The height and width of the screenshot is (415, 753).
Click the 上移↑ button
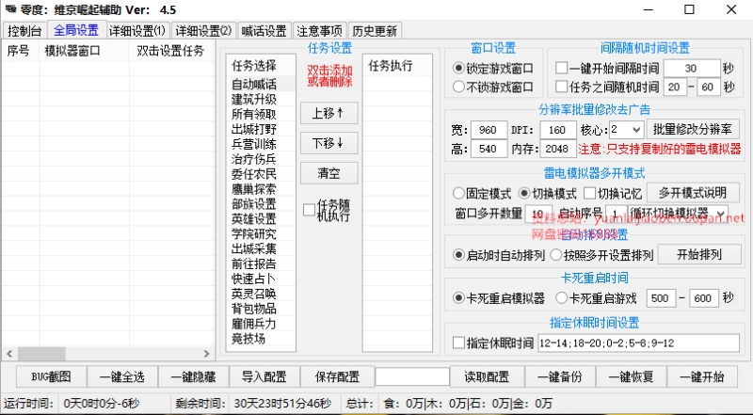point(328,113)
